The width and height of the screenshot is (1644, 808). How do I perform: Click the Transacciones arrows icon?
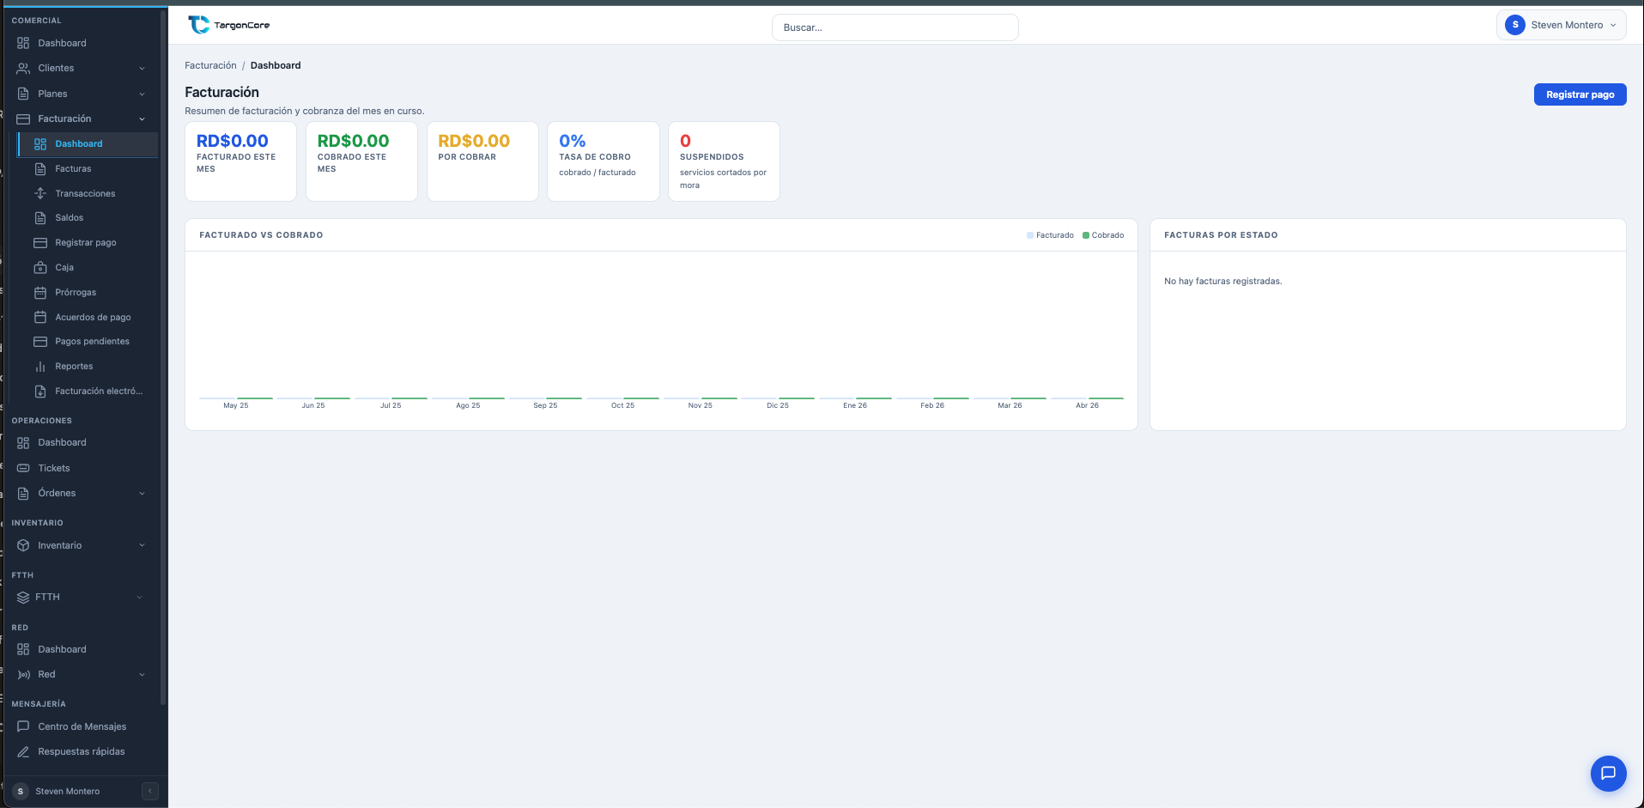[40, 193]
